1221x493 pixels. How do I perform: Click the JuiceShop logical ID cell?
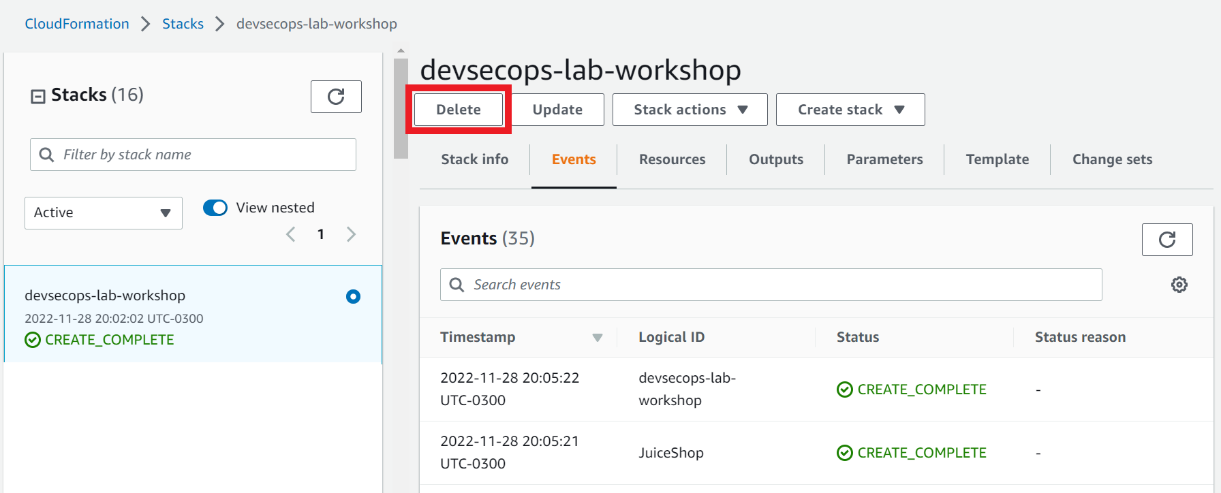pos(671,453)
